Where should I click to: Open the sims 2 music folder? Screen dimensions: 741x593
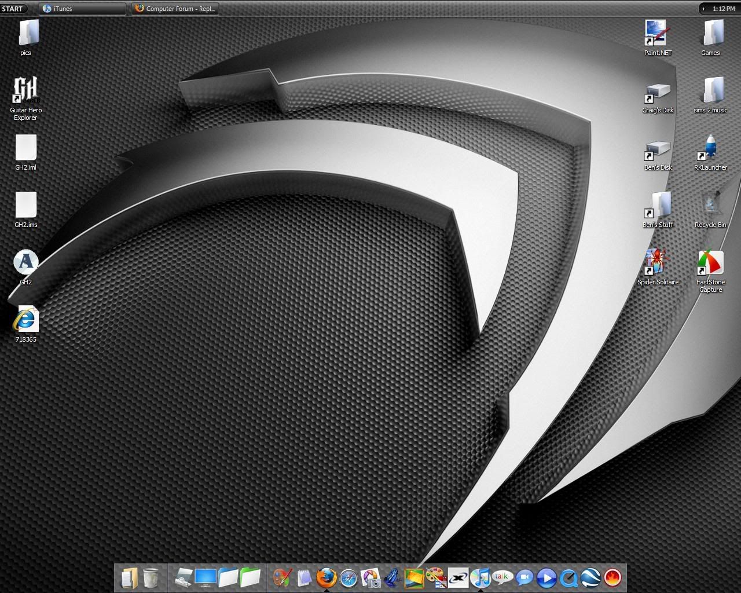click(711, 95)
